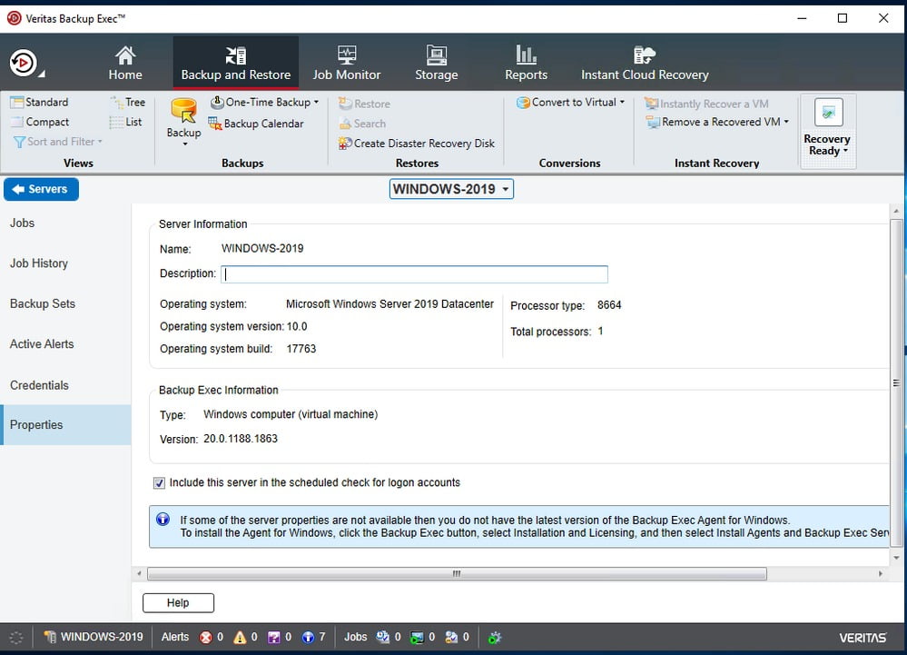
Task: Select the Backup and Restore tab
Action: 235,63
